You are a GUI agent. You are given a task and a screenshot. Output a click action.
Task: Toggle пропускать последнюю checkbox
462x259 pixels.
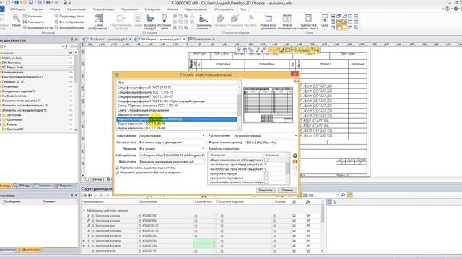point(266,178)
